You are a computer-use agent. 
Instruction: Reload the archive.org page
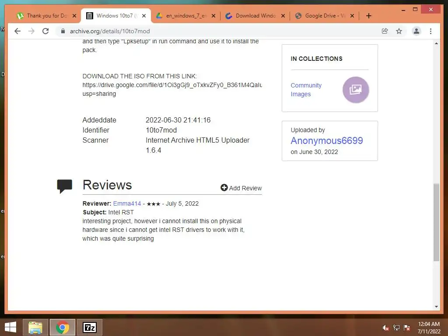pos(45,31)
